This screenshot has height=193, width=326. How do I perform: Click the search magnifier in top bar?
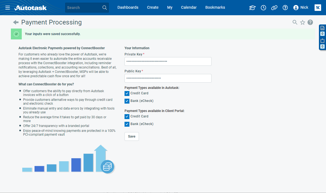[x=105, y=8]
